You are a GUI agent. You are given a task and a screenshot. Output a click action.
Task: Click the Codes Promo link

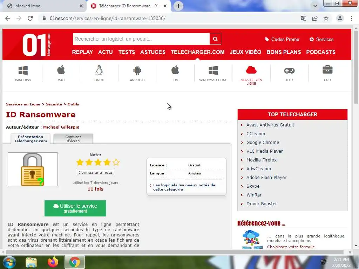coord(282,39)
